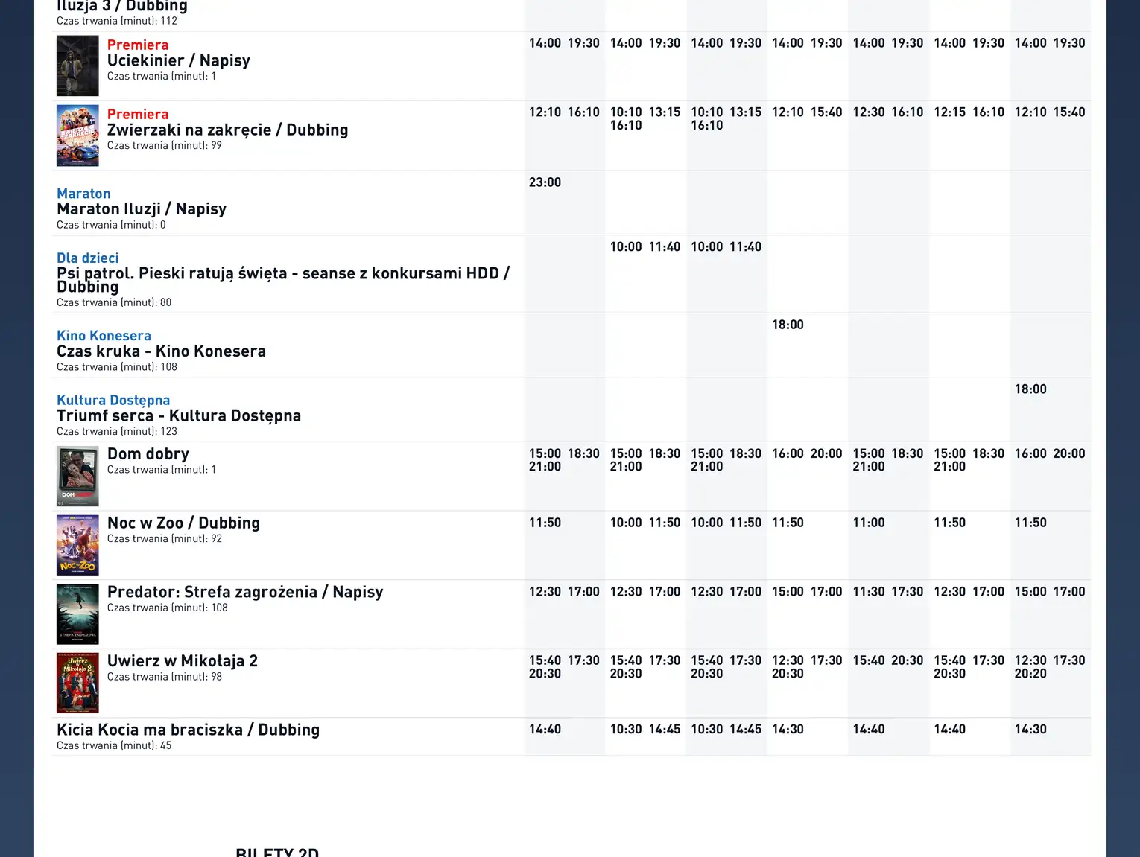
Task: Open the Maraton Iluzji / Napisy title
Action: point(142,209)
